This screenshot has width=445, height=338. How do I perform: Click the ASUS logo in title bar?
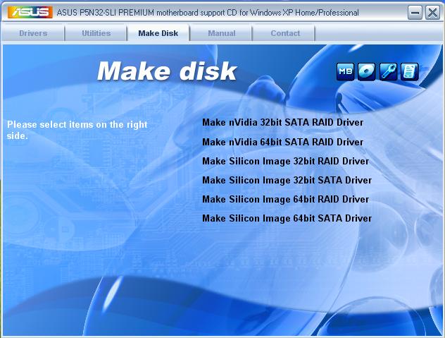tap(30, 12)
